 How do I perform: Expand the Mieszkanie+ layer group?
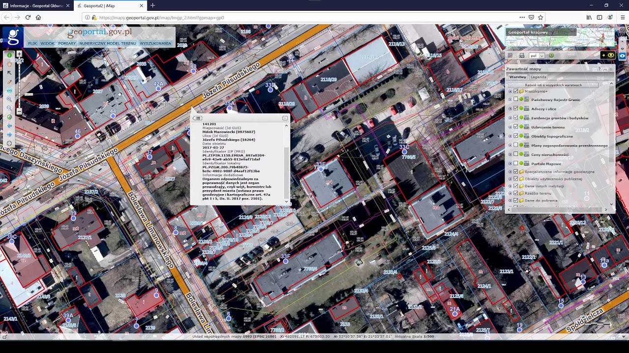click(510, 91)
